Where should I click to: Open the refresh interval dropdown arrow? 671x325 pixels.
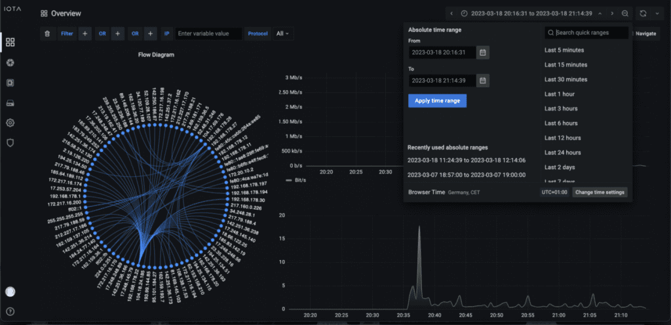click(657, 13)
